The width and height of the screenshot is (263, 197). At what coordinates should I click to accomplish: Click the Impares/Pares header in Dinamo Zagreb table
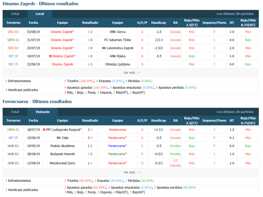[214, 23]
